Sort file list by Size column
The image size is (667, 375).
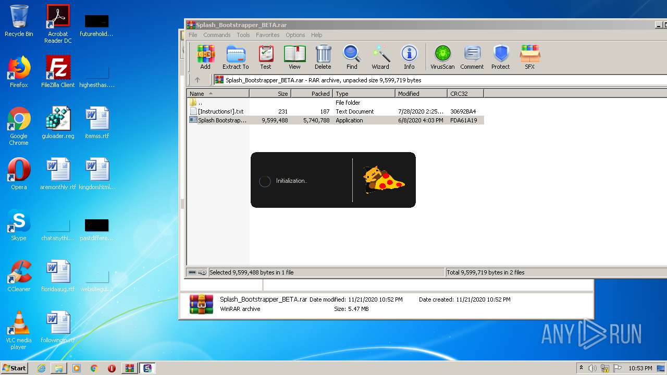pyautogui.click(x=270, y=94)
